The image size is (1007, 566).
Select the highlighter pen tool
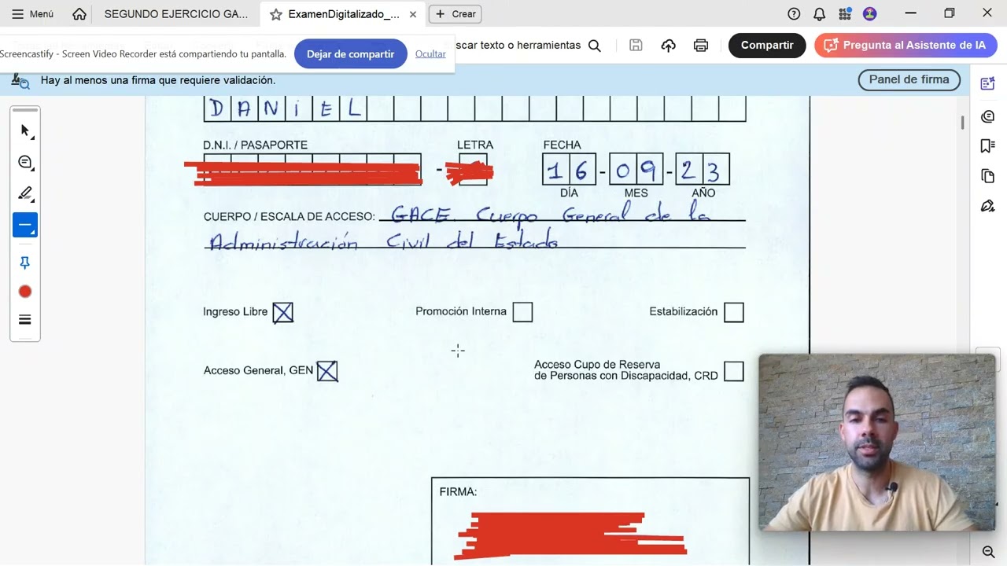point(25,193)
